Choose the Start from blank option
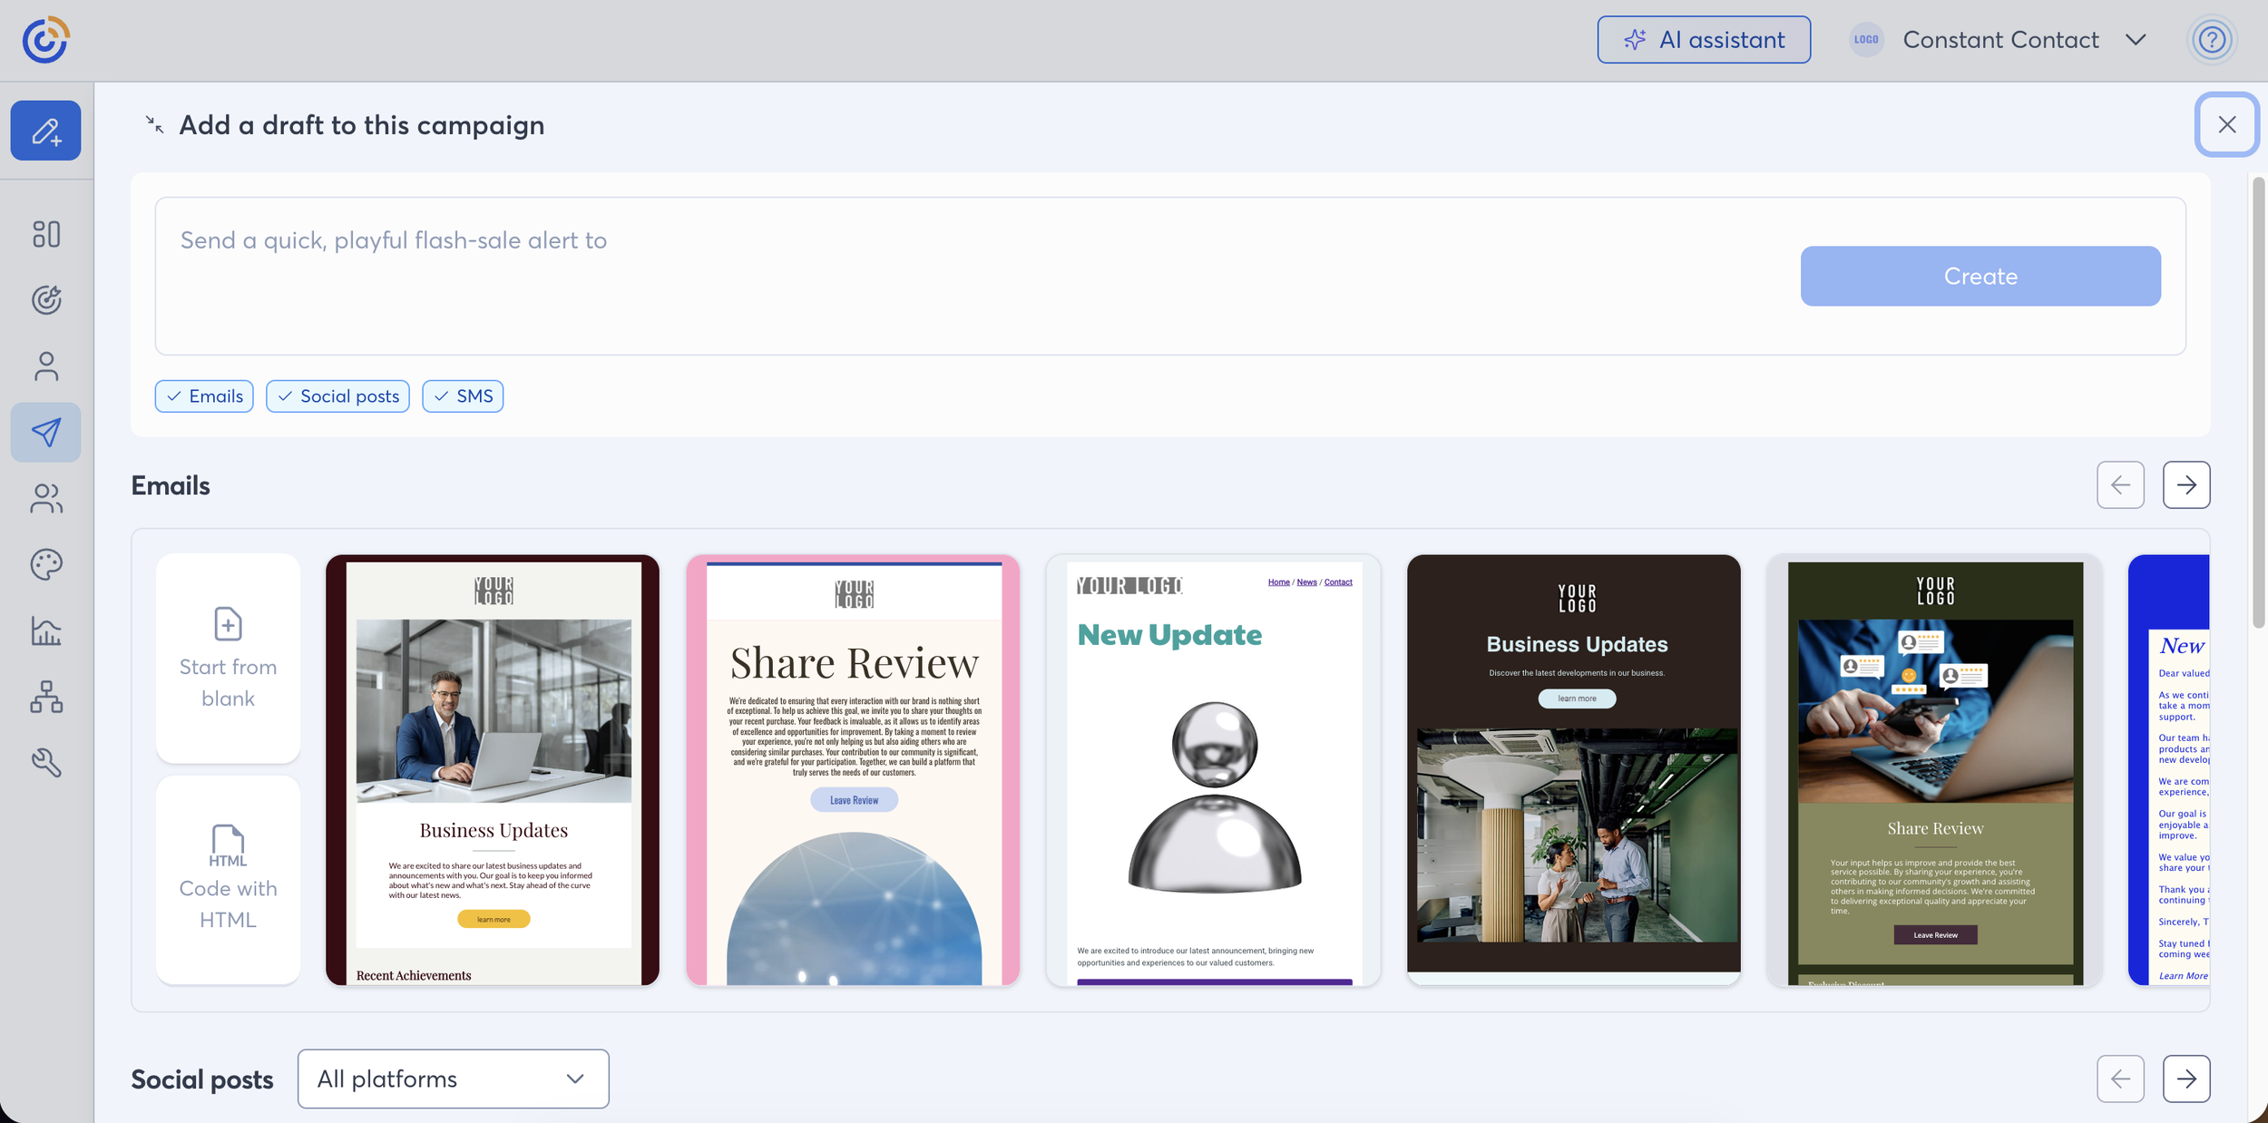2268x1123 pixels. (228, 658)
